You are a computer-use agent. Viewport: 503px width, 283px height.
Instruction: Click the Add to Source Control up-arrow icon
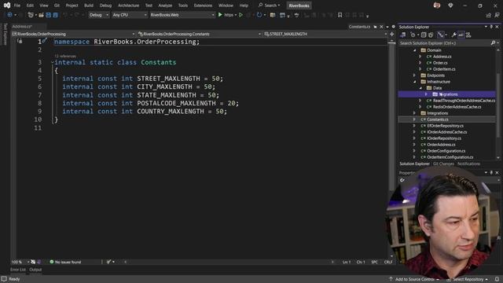click(x=391, y=279)
